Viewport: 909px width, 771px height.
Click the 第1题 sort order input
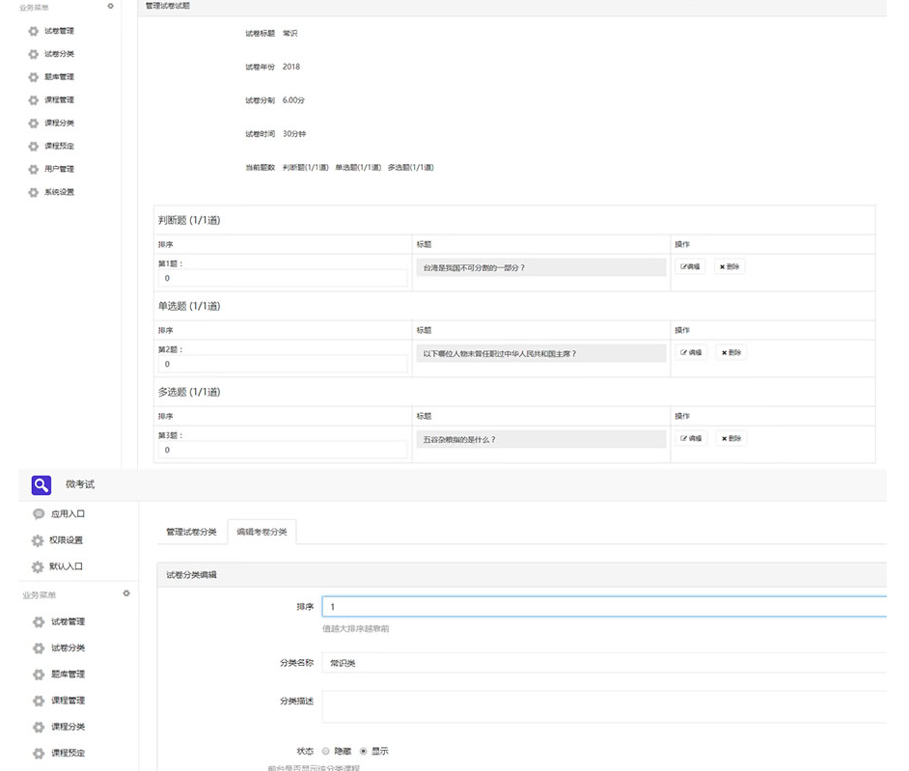282,278
